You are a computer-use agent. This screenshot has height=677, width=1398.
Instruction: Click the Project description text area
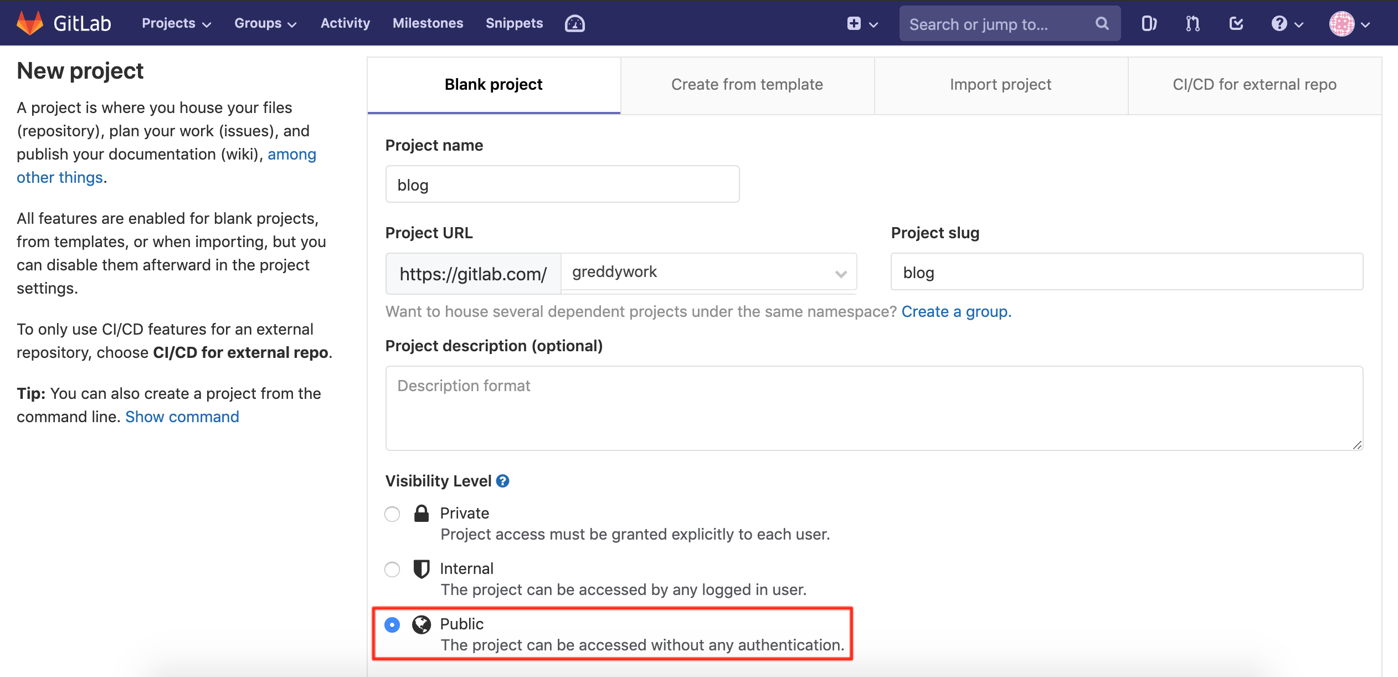pos(873,408)
